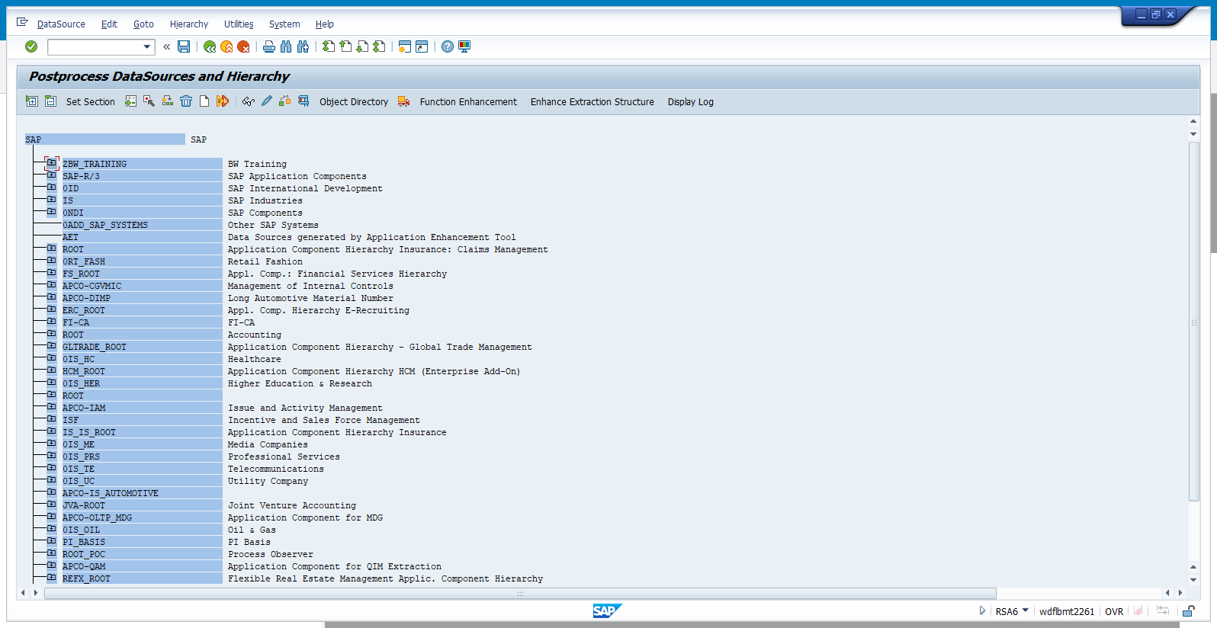Click the Last Page icon
This screenshot has width=1217, height=628.
click(379, 46)
